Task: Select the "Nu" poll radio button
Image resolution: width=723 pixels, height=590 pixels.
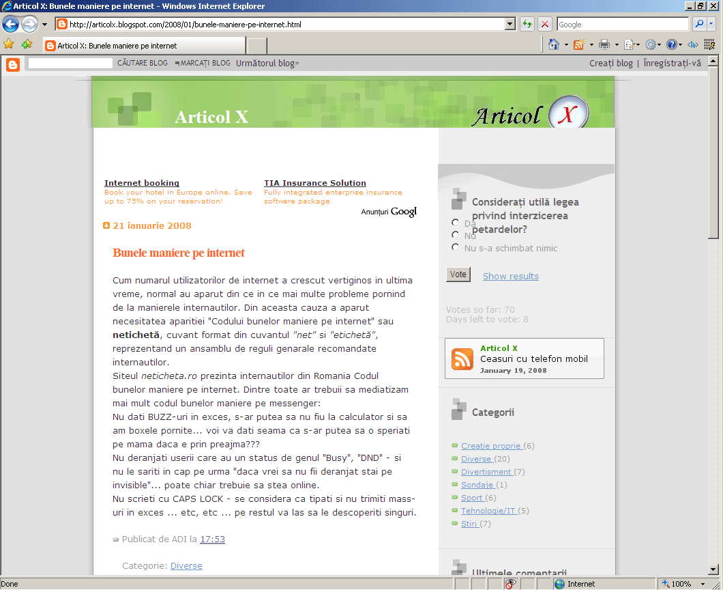Action: click(x=456, y=235)
